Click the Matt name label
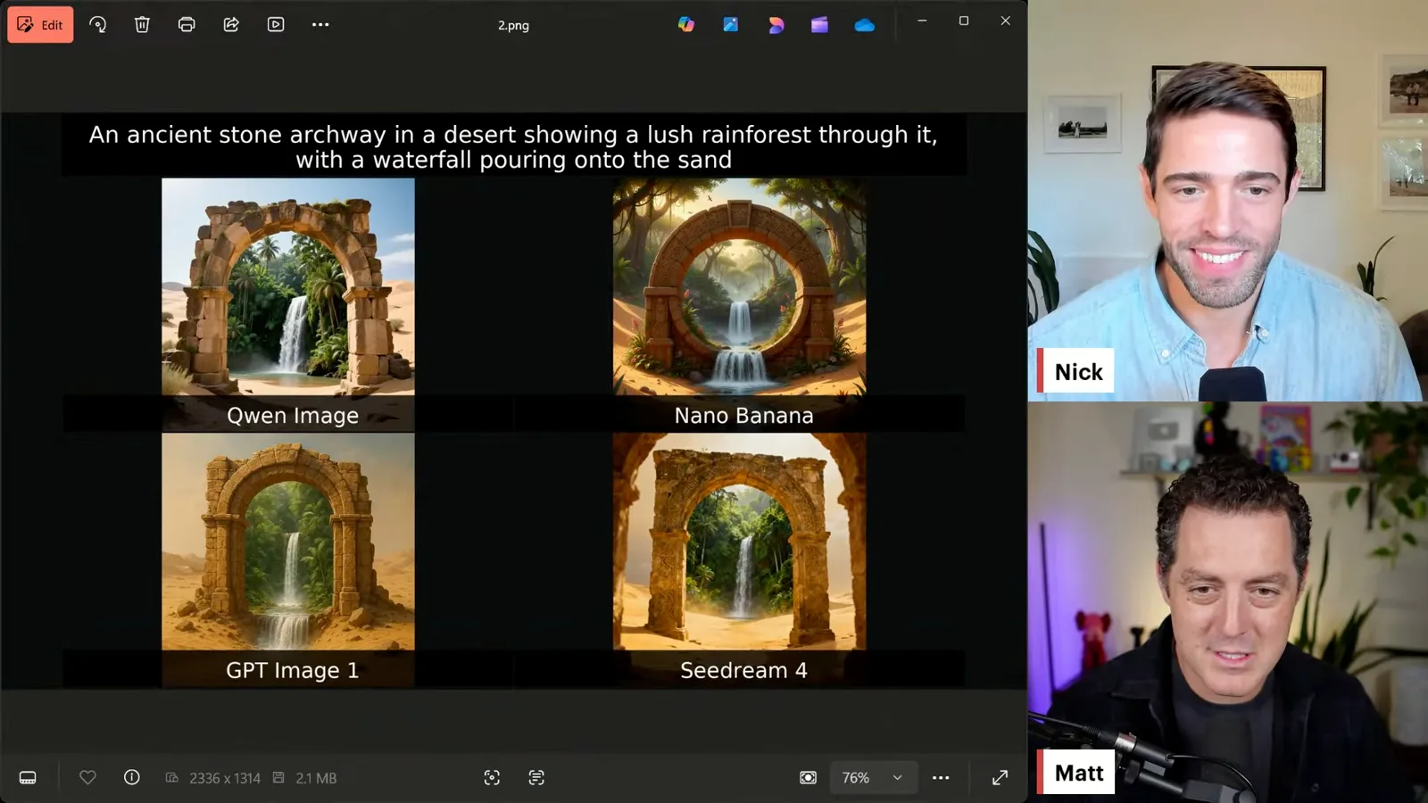Viewport: 1428px width, 803px height. tap(1077, 773)
